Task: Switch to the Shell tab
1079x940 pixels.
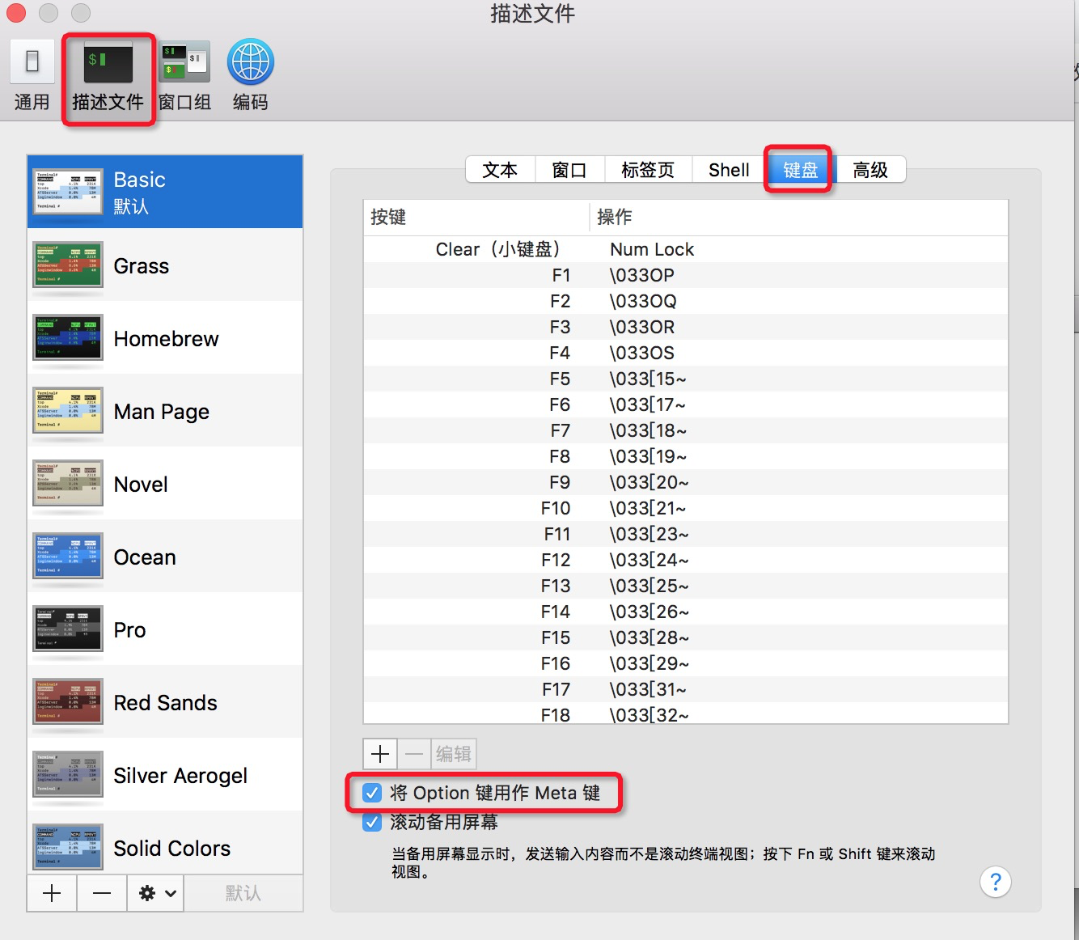Action: (728, 170)
